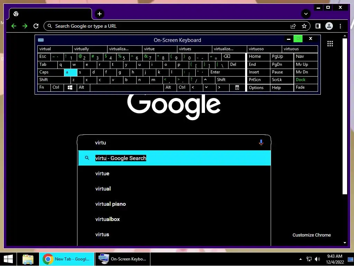Toggle the left Shift key
The height and width of the screenshot is (266, 354).
coord(54,80)
